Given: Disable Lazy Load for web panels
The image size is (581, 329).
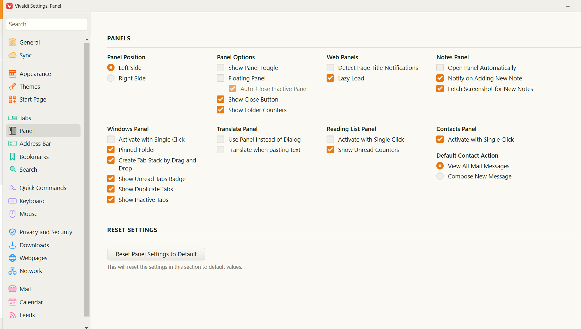Looking at the screenshot, I should [x=330, y=78].
